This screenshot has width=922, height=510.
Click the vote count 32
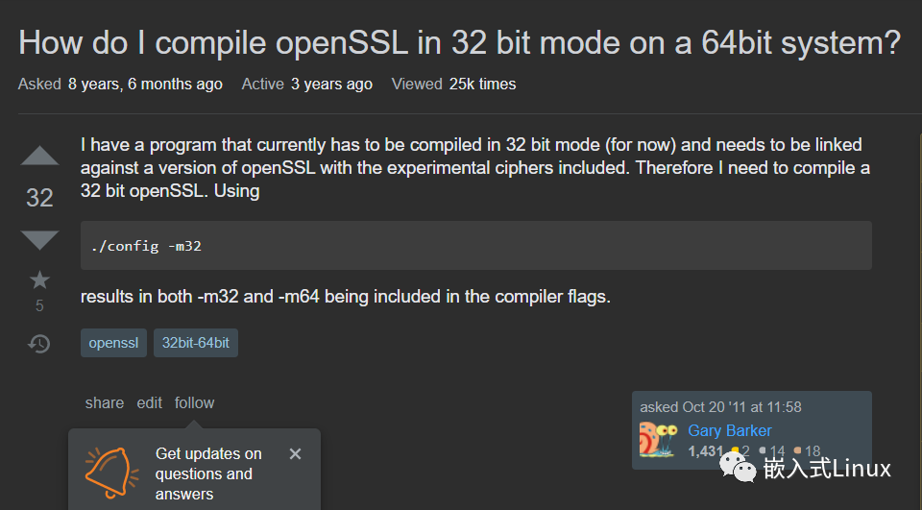click(x=39, y=198)
